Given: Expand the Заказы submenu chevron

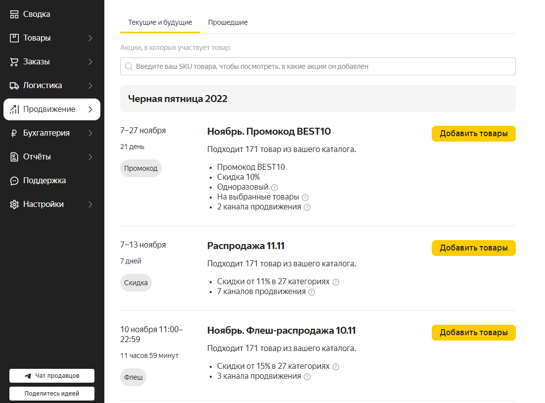Looking at the screenshot, I should click(x=91, y=62).
